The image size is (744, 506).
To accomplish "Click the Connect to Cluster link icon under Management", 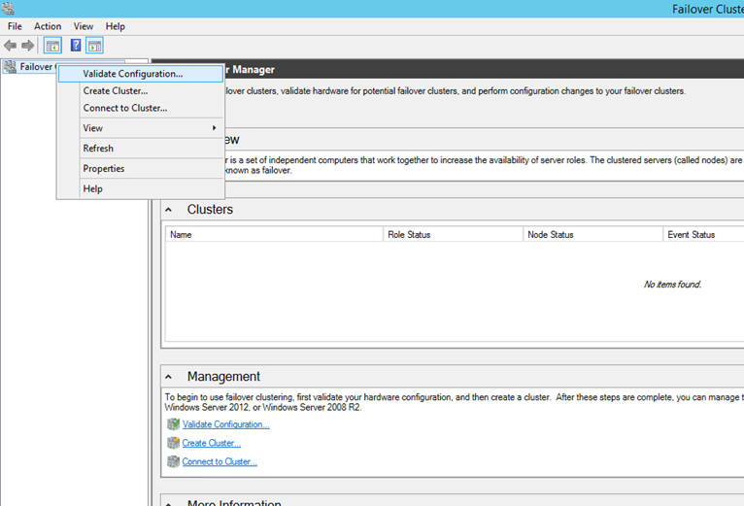I will (x=173, y=461).
